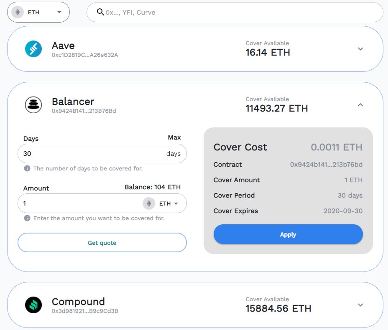Viewport: 388px width, 330px height.
Task: Click the Balance: 104 ETH label
Action: 153,187
